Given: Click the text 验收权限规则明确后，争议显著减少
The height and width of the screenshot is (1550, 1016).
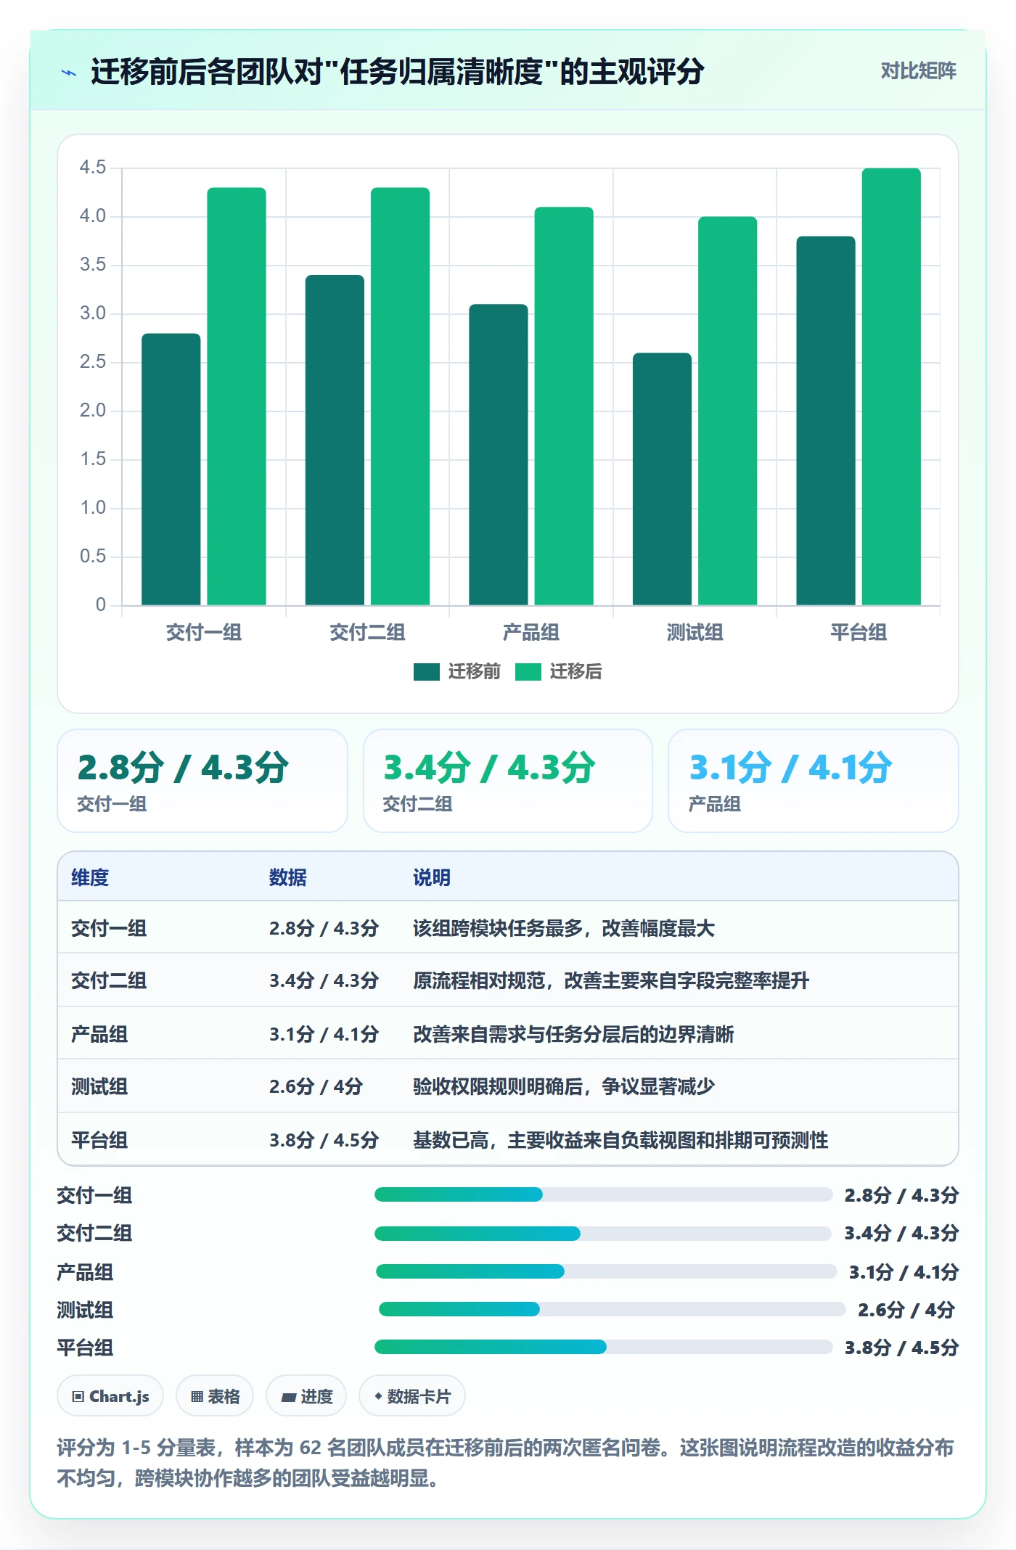Looking at the screenshot, I should (564, 1086).
